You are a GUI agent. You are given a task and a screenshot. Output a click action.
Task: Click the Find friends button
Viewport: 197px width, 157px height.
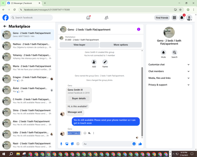click(162, 18)
